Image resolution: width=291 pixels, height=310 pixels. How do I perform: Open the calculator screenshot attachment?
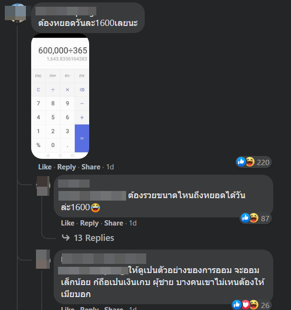(x=60, y=96)
